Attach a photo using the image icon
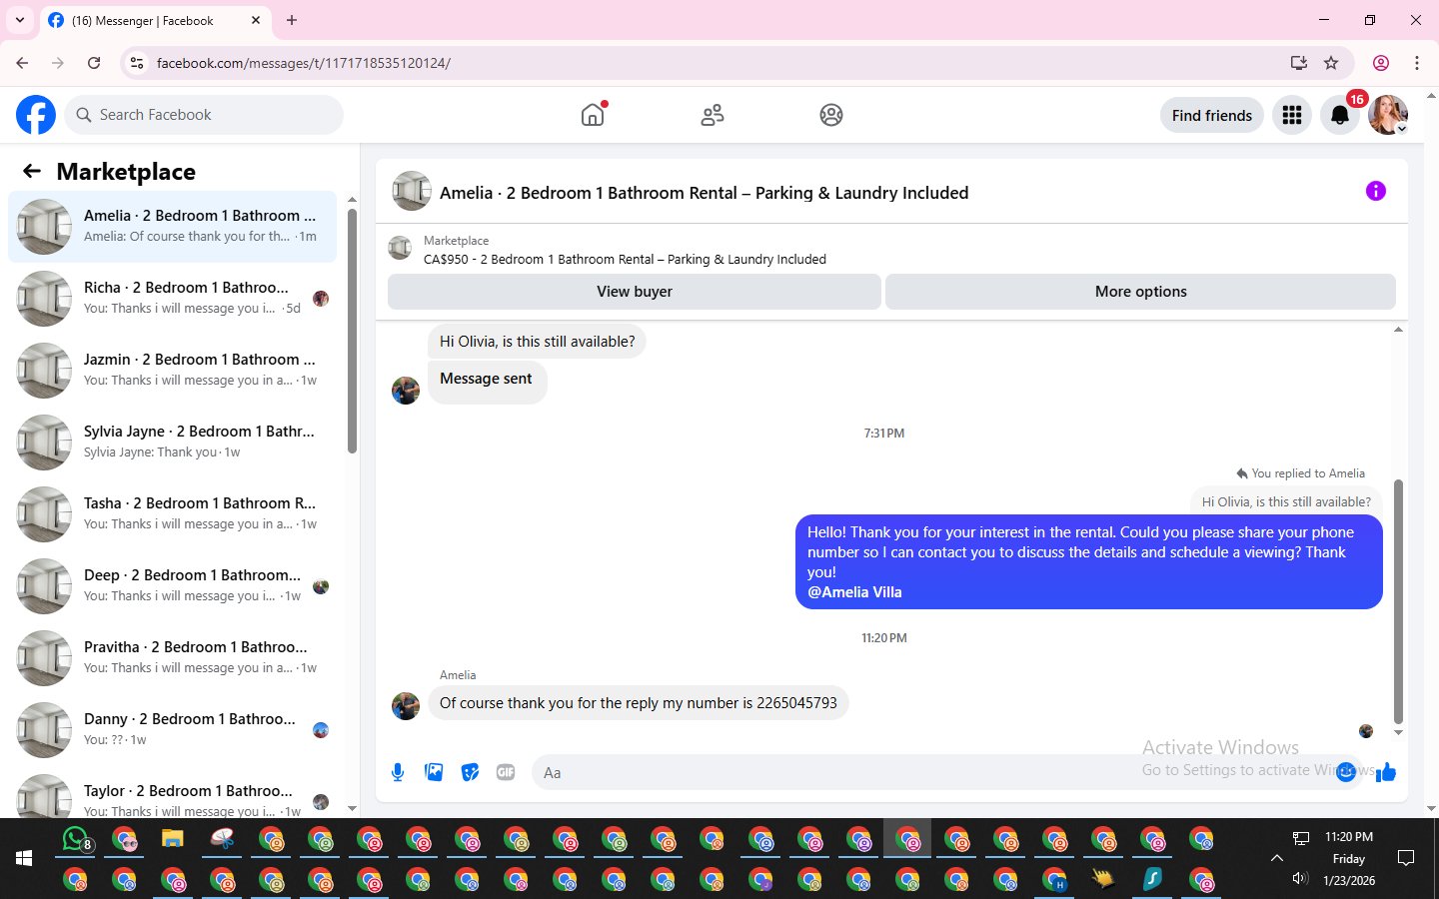Viewport: 1439px width, 899px height. 434,772
